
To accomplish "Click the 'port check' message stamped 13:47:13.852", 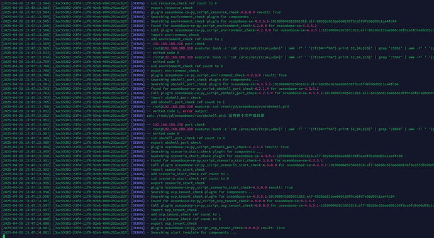I will (x=175, y=125).
